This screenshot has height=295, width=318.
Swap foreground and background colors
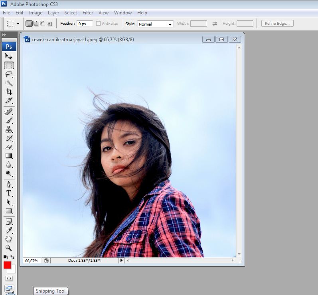coord(12,257)
